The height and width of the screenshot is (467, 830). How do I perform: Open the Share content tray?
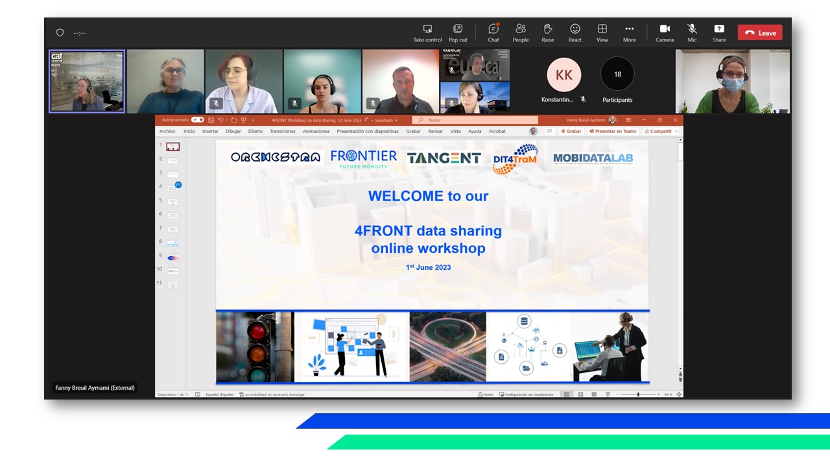pos(719,32)
